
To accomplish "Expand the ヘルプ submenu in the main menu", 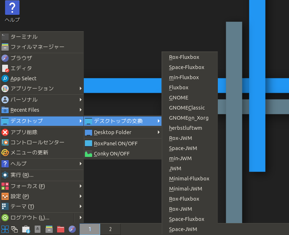I will [42, 164].
